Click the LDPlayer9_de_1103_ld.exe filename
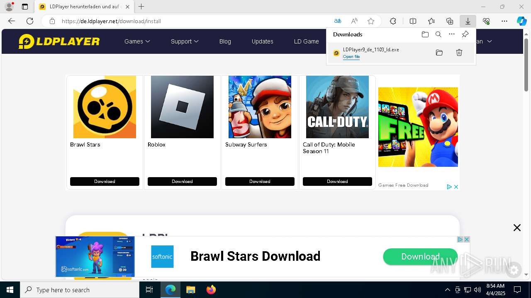Viewport: 531px width, 298px height. [371, 50]
